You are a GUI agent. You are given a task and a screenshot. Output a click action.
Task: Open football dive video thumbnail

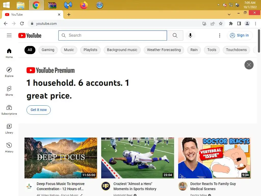[x=137, y=158]
